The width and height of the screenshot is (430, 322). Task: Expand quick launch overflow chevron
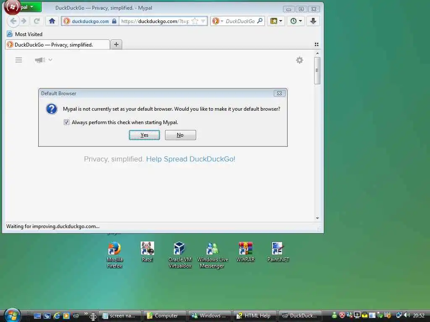tap(86, 314)
